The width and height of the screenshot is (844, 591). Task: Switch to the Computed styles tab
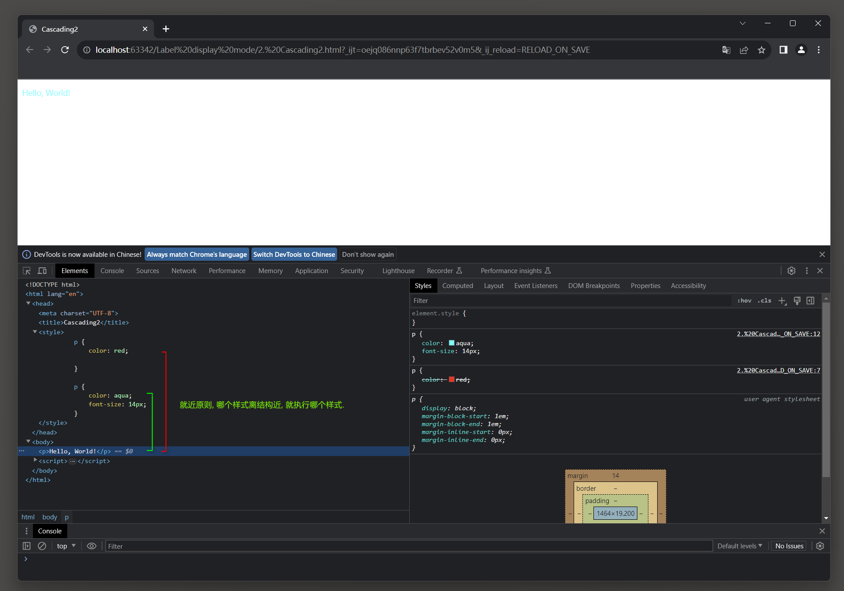458,286
